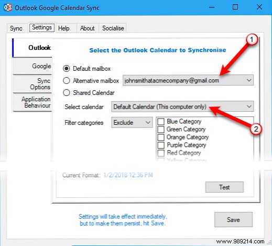Screen dimensions: 272x246
Task: Click the Test button
Action: pos(224,187)
